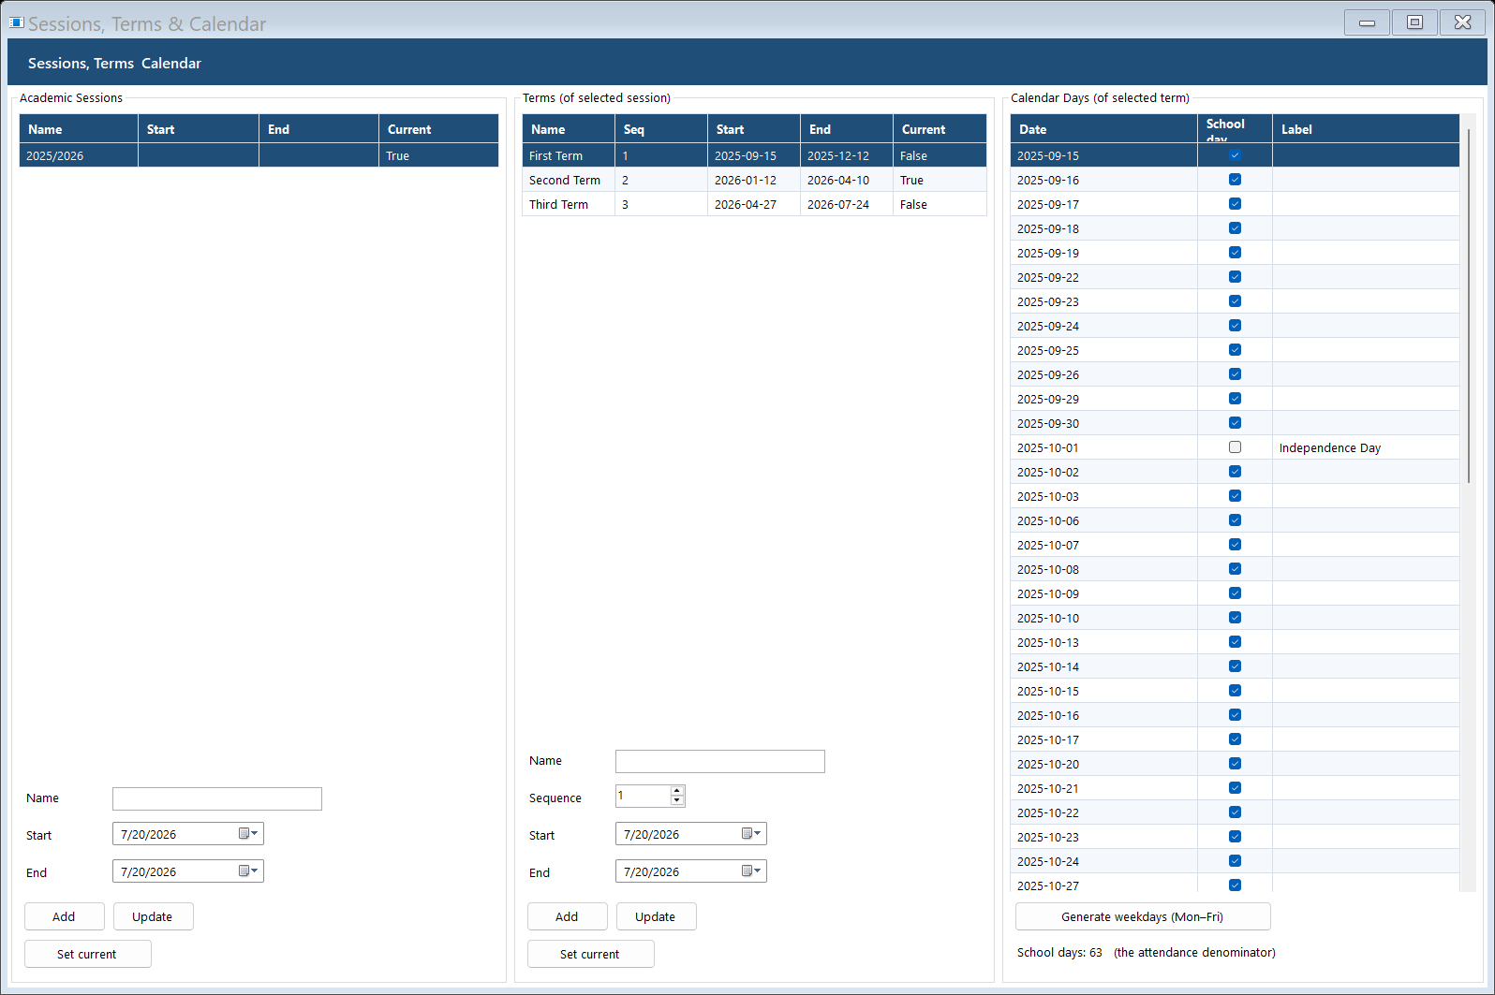This screenshot has width=1495, height=995.
Task: Click the Independence Day label cell
Action: tap(1366, 447)
